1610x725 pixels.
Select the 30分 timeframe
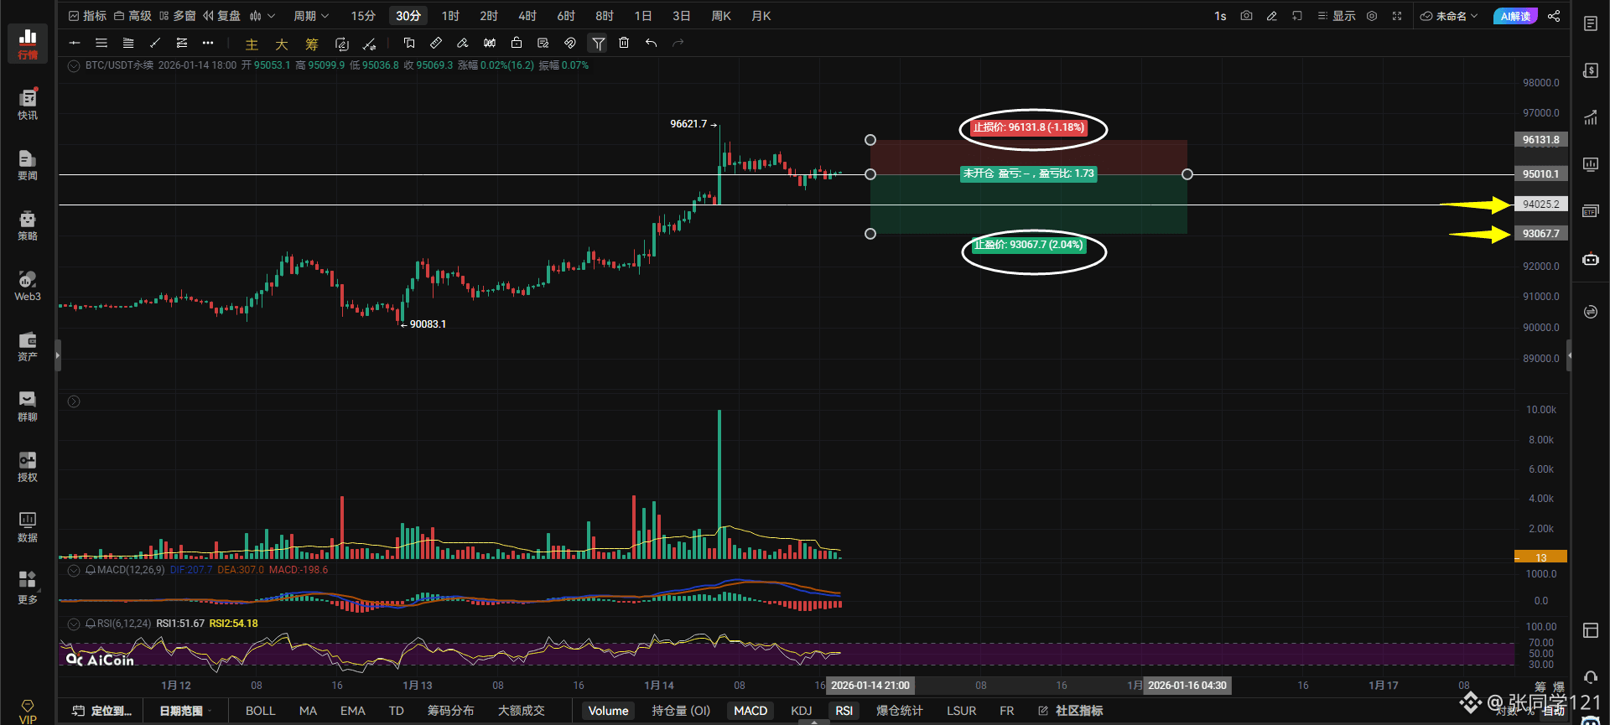(408, 16)
